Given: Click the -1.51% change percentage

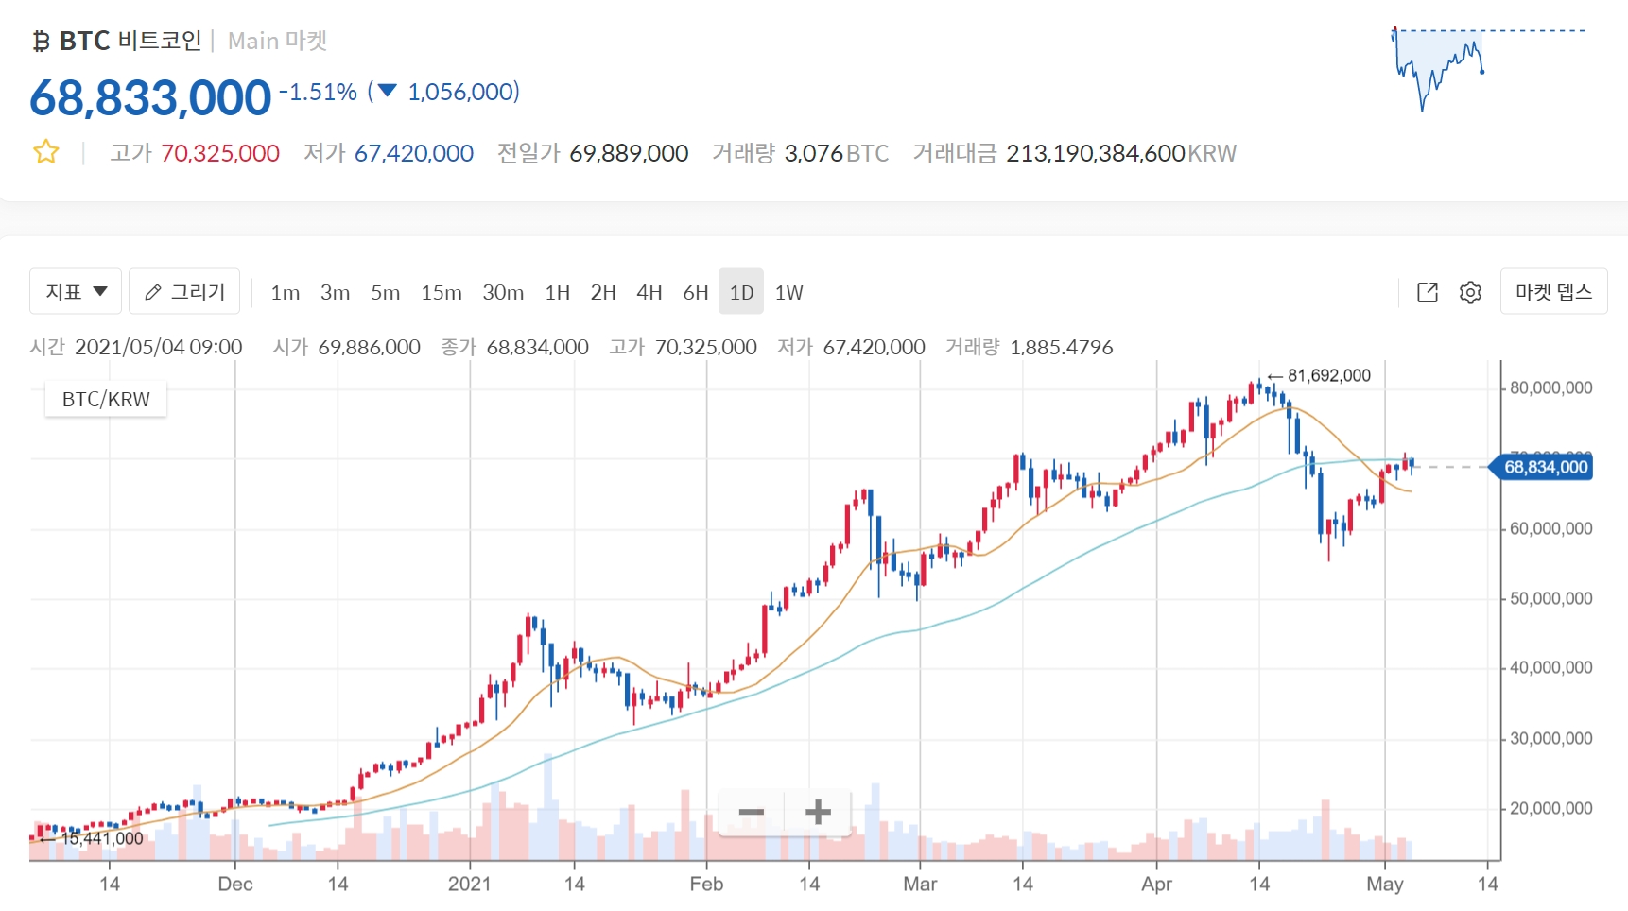Looking at the screenshot, I should pyautogui.click(x=318, y=92).
